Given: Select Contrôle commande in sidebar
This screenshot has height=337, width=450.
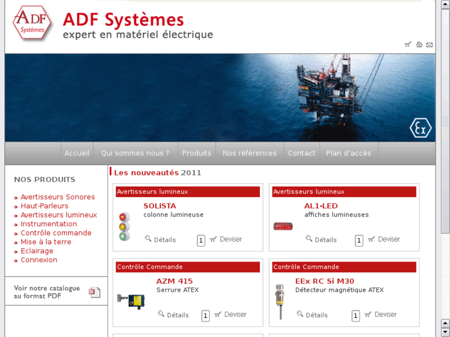Looking at the screenshot, I should tap(56, 233).
